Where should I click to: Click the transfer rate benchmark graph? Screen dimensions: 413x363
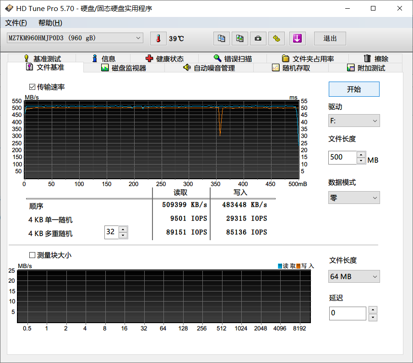point(162,140)
